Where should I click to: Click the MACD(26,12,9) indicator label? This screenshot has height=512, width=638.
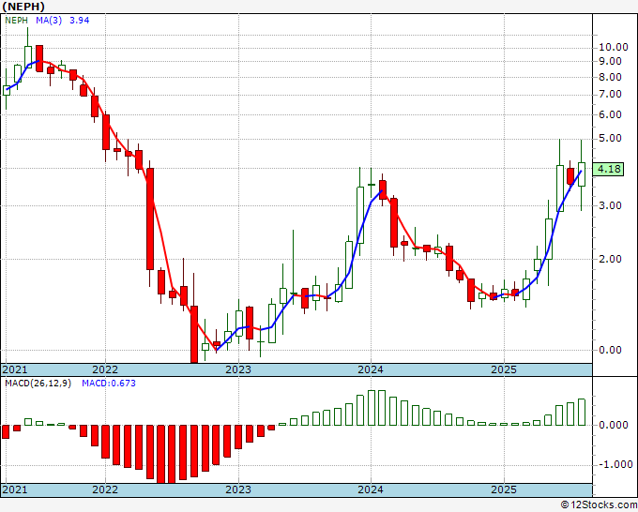click(x=38, y=384)
